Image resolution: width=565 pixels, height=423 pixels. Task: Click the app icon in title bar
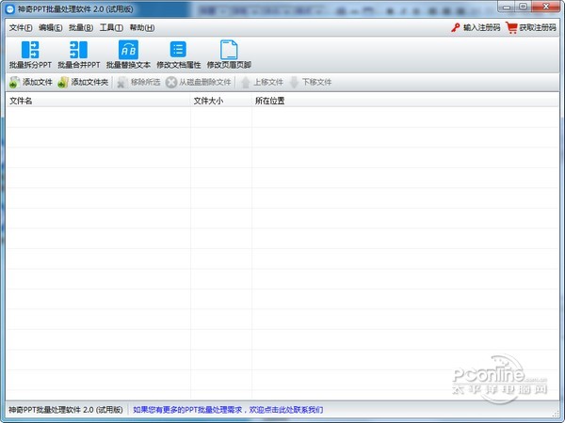click(x=10, y=9)
